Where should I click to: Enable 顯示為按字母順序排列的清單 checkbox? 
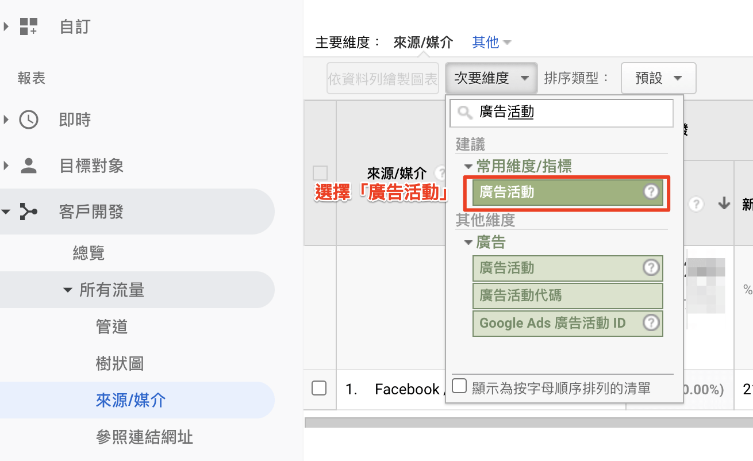pyautogui.click(x=459, y=386)
